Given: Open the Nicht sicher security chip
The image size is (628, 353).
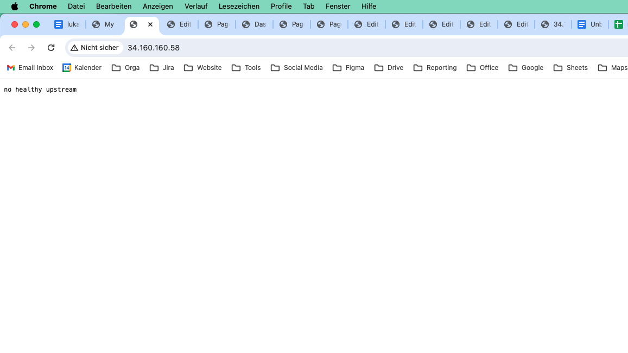Looking at the screenshot, I should [x=94, y=48].
